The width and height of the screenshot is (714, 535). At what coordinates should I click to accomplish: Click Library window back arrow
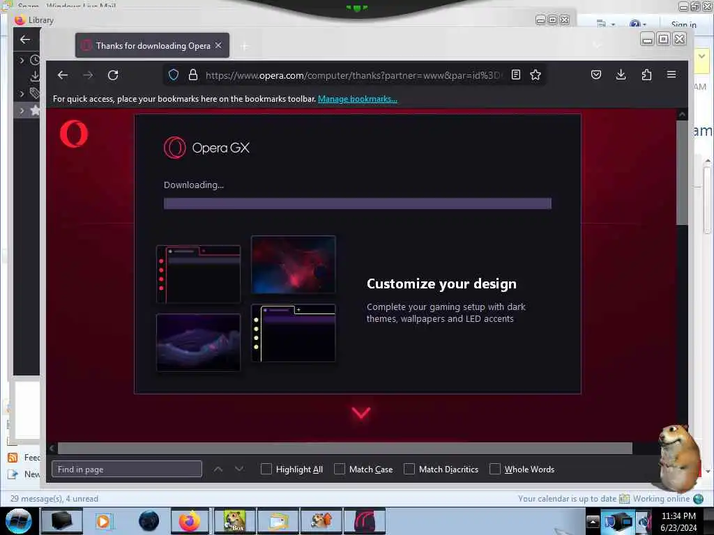[25, 40]
